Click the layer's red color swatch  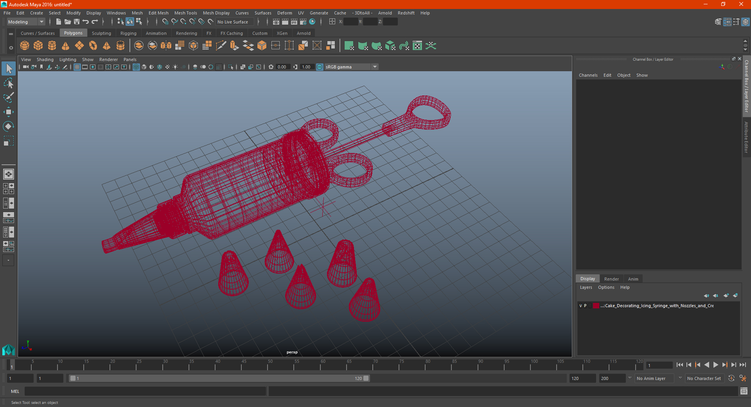pos(596,306)
